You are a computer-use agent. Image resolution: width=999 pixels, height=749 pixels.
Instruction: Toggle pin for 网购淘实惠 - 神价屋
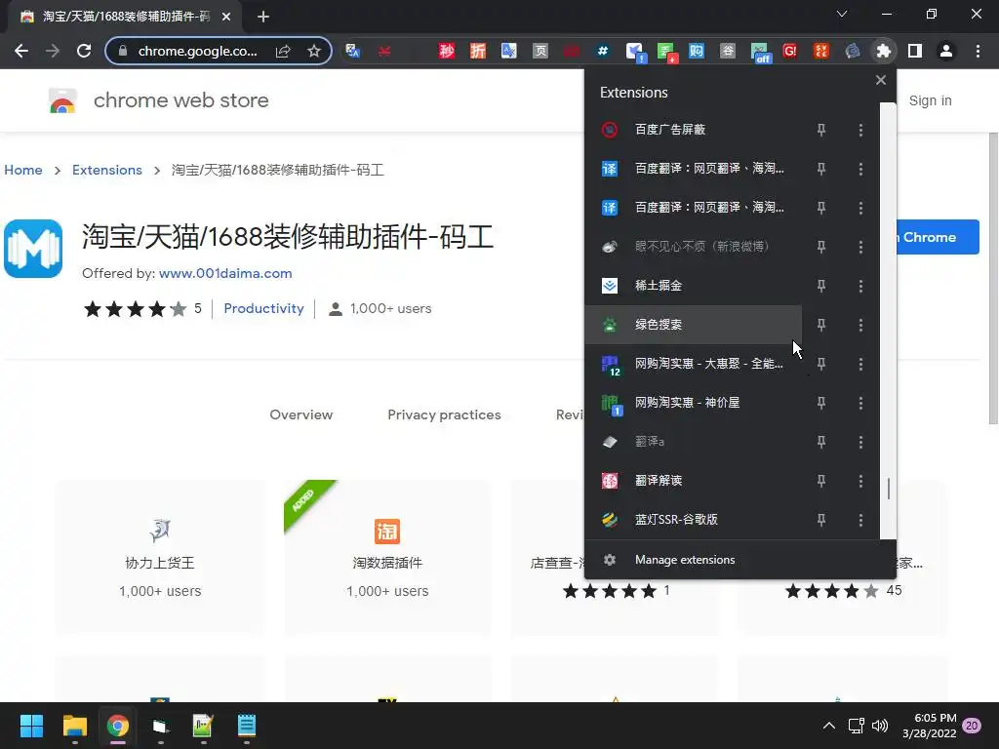click(x=821, y=403)
